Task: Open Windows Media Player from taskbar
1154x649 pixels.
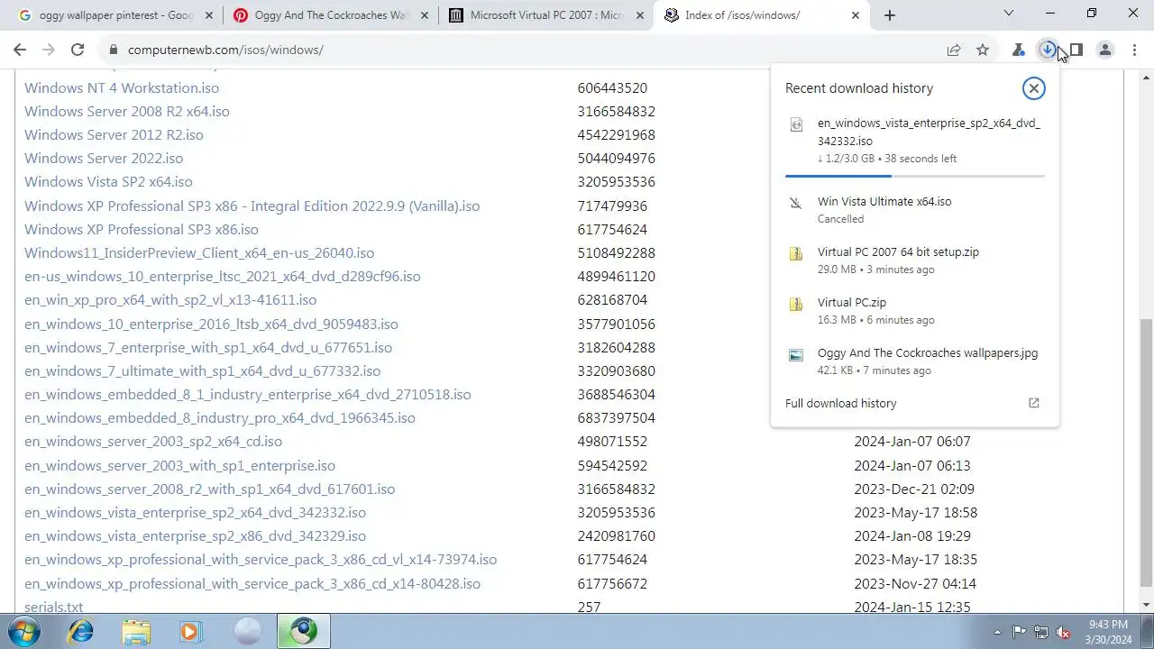Action: (x=190, y=632)
